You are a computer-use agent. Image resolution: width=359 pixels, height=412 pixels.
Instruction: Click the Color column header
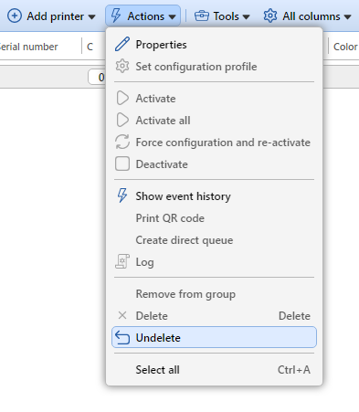click(x=345, y=47)
